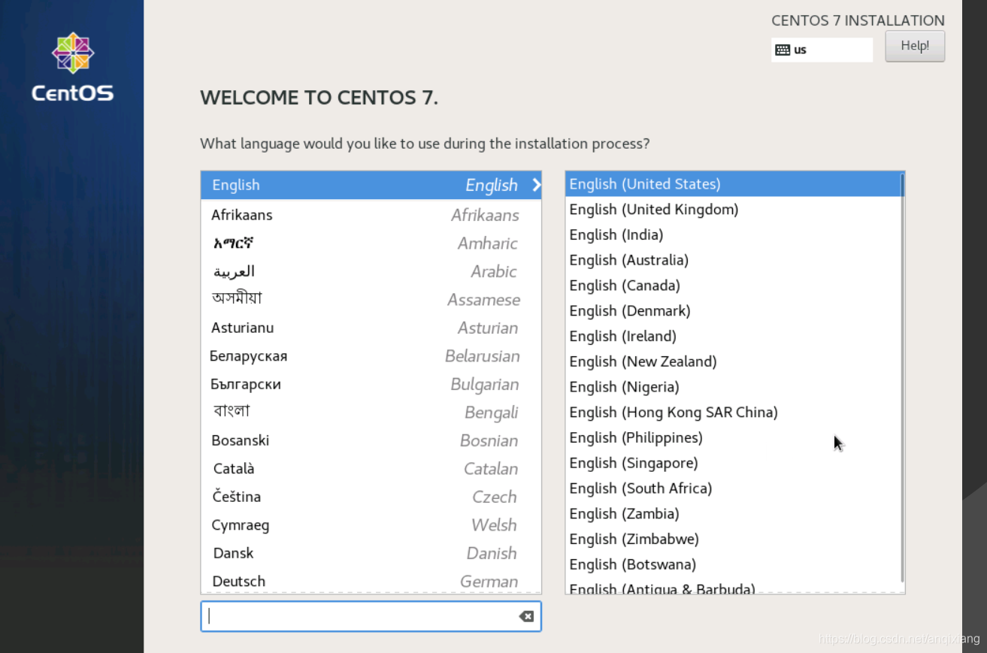This screenshot has height=653, width=987.
Task: Select Asturianu language row
Action: [x=371, y=328]
